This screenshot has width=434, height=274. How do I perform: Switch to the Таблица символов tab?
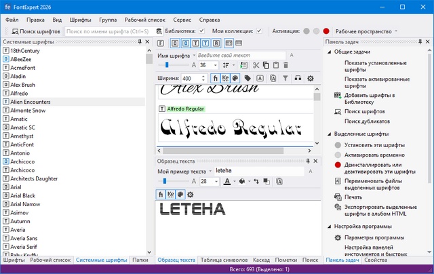click(224, 260)
